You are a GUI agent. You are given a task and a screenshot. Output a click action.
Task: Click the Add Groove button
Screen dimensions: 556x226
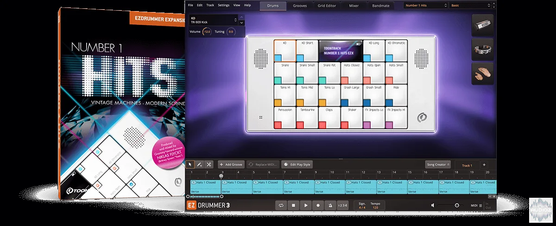click(x=231, y=164)
